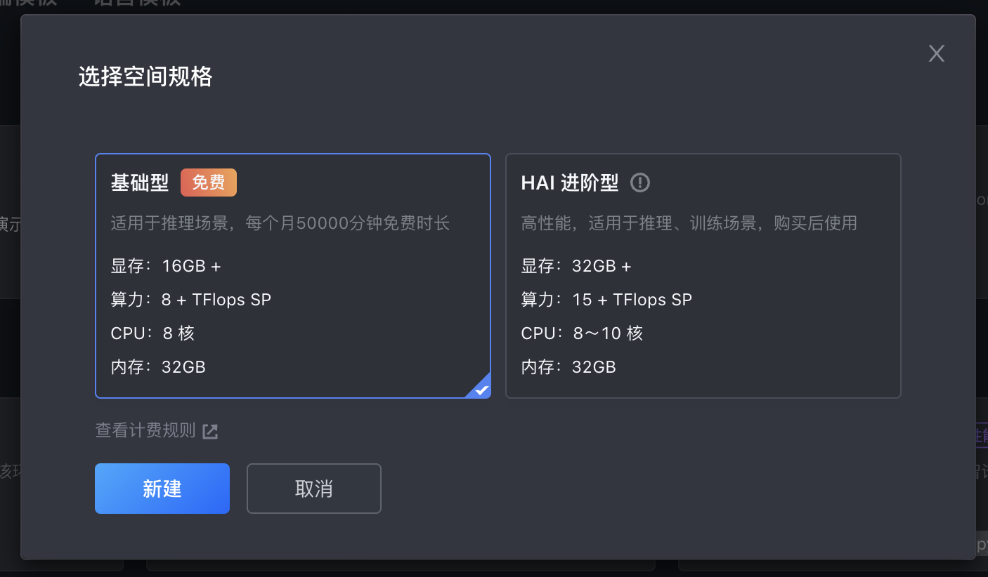Click 内存：32GB in the HAI 进阶型 card
Viewport: 988px width, 577px height.
pos(568,367)
